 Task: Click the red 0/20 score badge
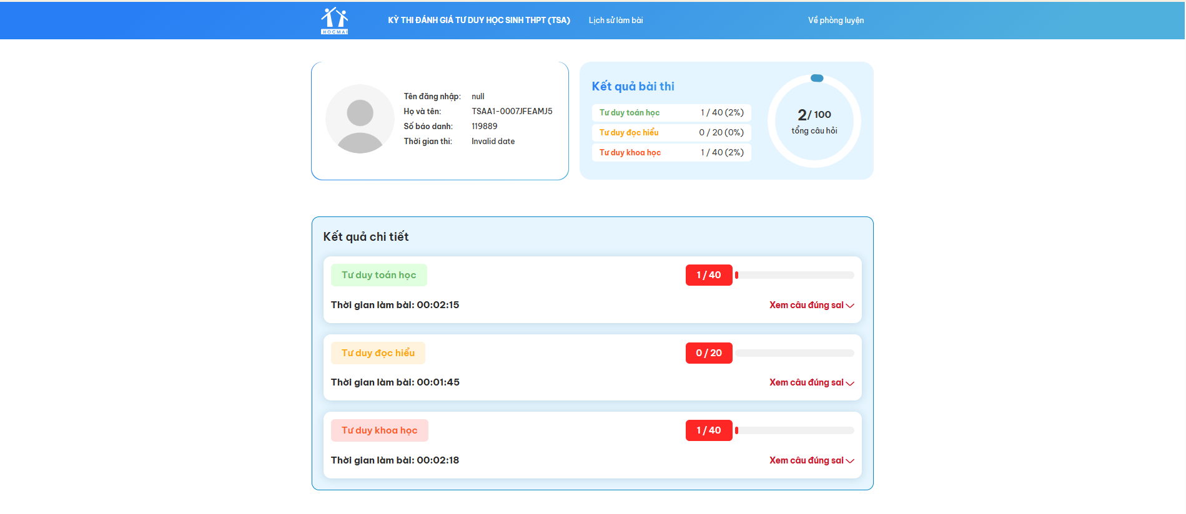(708, 353)
